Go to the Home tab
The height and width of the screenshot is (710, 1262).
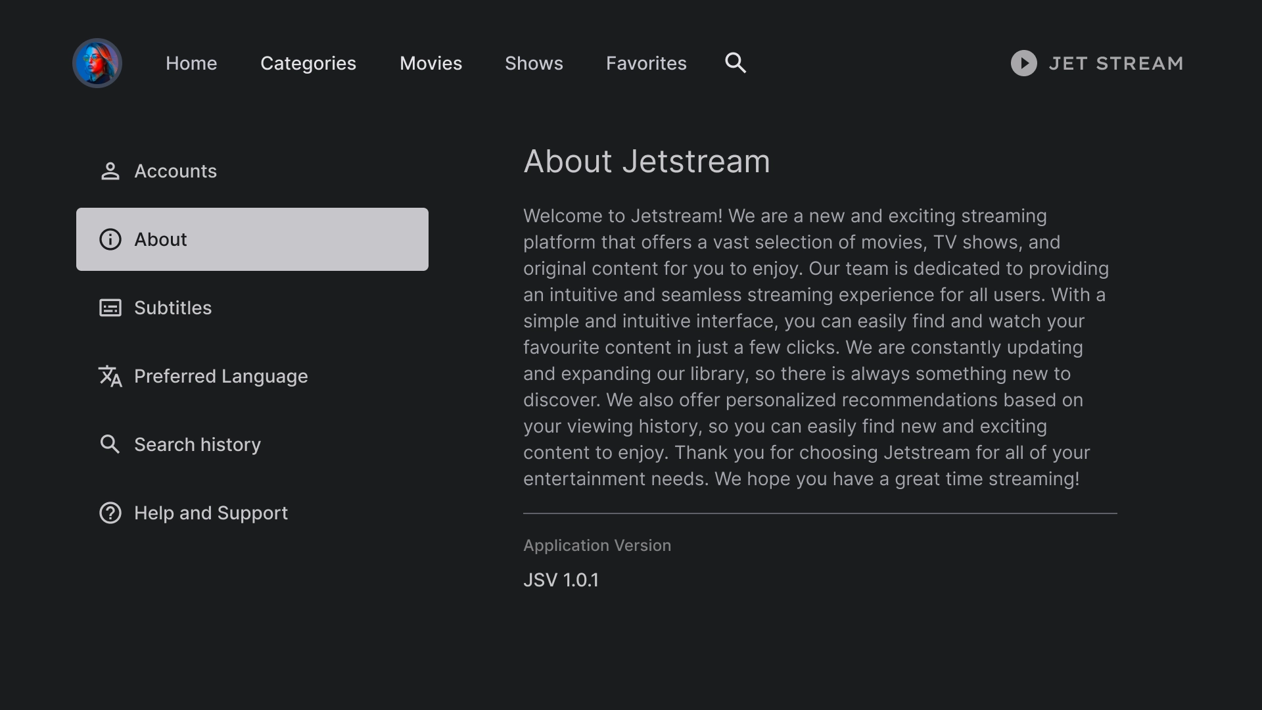[191, 63]
